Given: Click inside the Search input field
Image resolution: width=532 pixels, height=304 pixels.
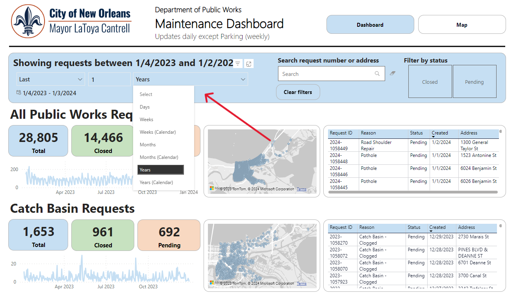Looking at the screenshot, I should (x=327, y=74).
